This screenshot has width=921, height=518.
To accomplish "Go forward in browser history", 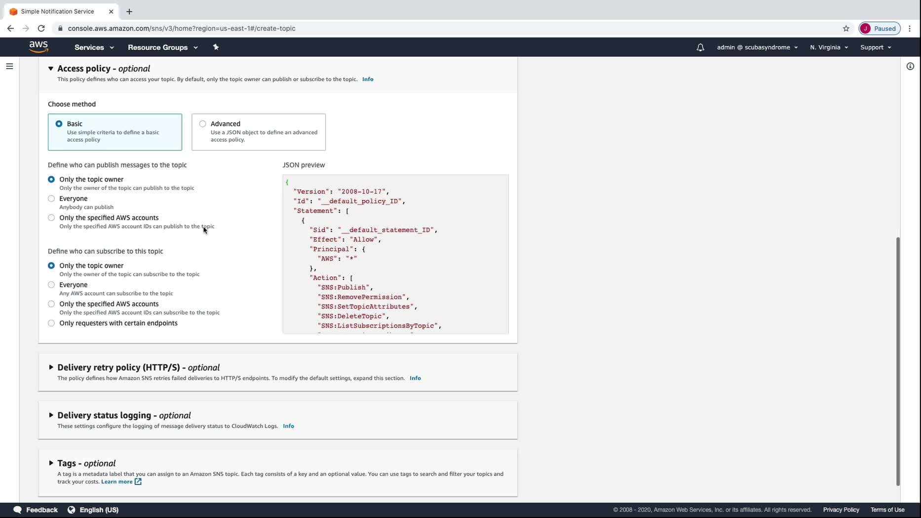I will pos(26,28).
